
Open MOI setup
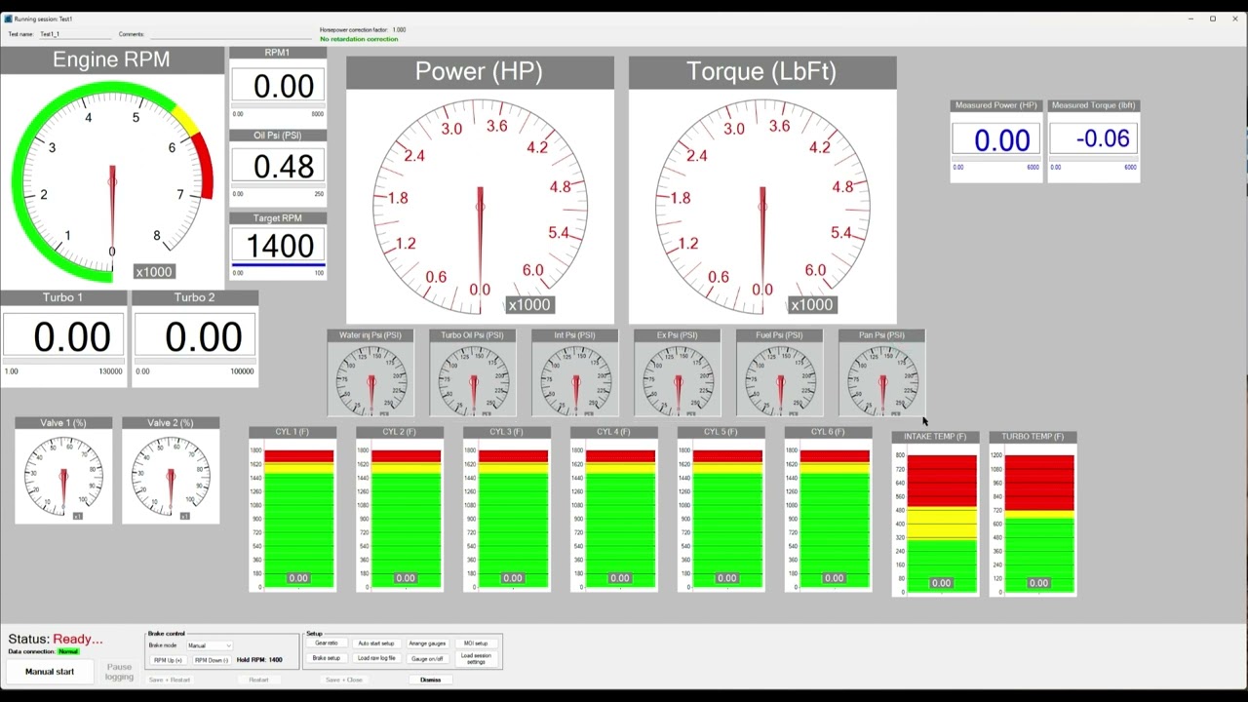[476, 643]
